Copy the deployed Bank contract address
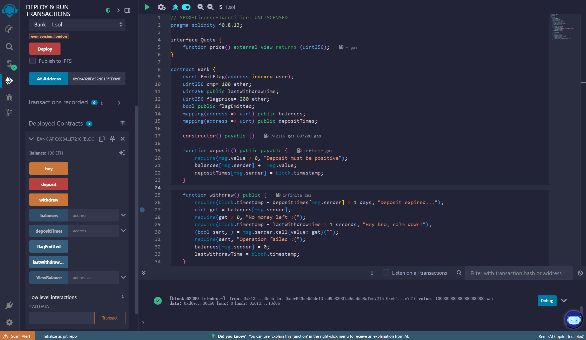Viewport: 586px width, 340px height. coord(102,139)
